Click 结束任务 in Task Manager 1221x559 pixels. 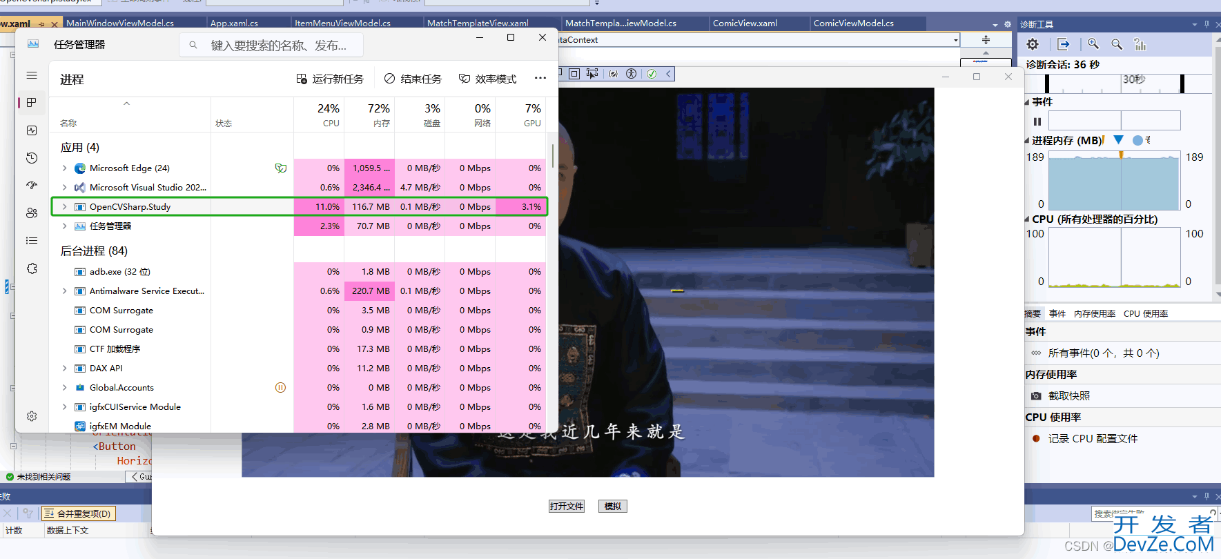(413, 79)
